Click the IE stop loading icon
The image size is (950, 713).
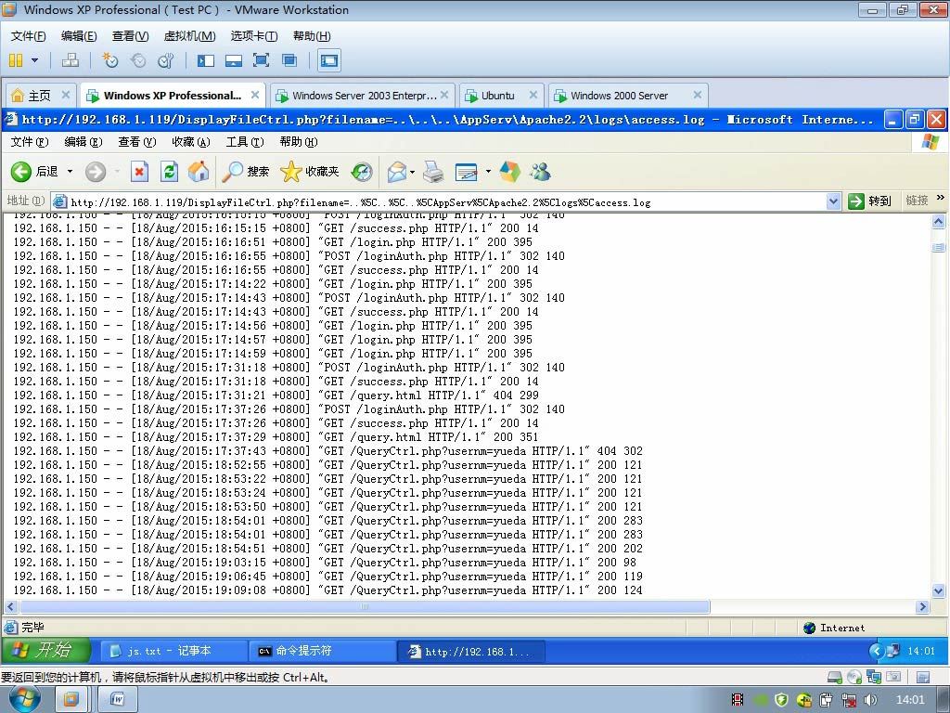pyautogui.click(x=139, y=172)
